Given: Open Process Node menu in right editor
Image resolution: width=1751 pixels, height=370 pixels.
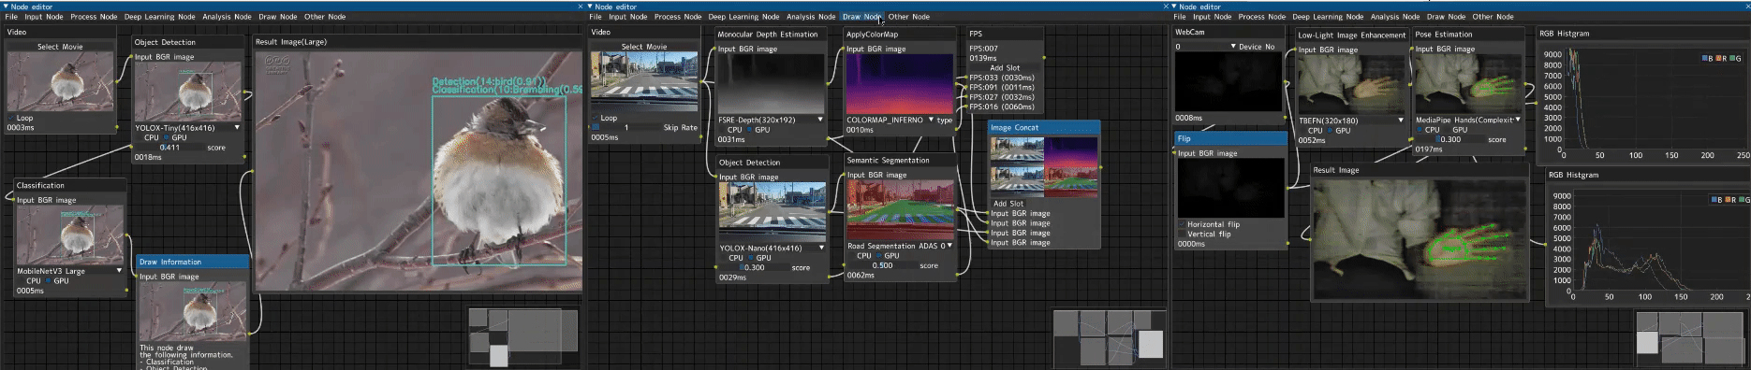Looking at the screenshot, I should [1262, 16].
